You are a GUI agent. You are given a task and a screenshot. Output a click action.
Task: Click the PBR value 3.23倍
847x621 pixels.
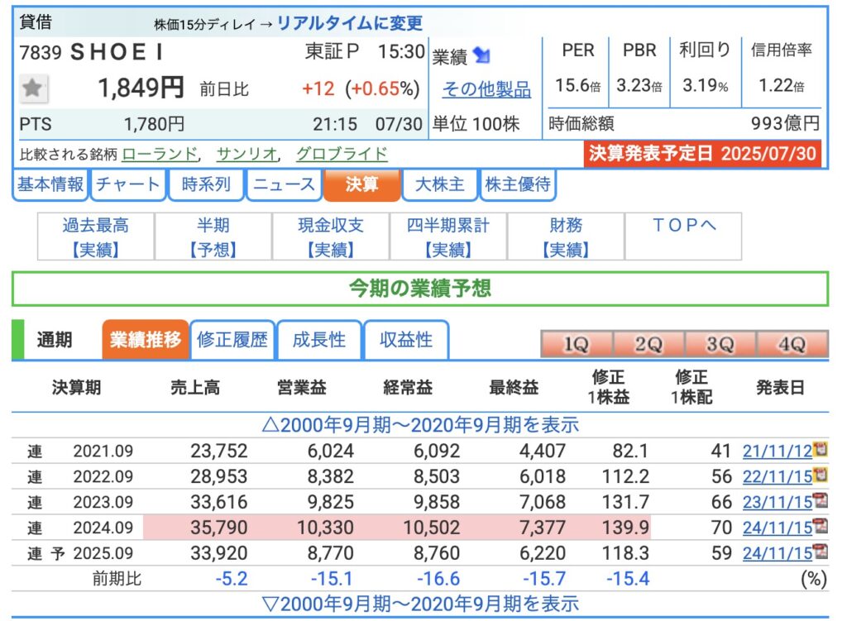click(x=639, y=85)
